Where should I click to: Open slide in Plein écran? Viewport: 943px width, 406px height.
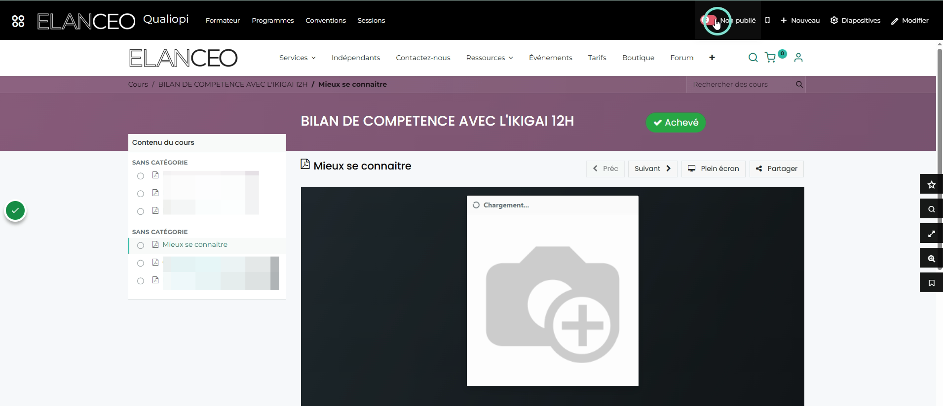(x=714, y=169)
